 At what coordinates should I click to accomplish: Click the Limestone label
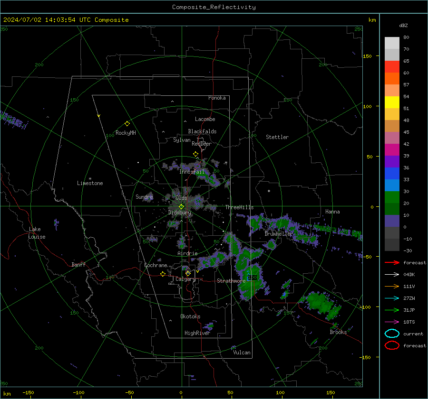coord(90,183)
